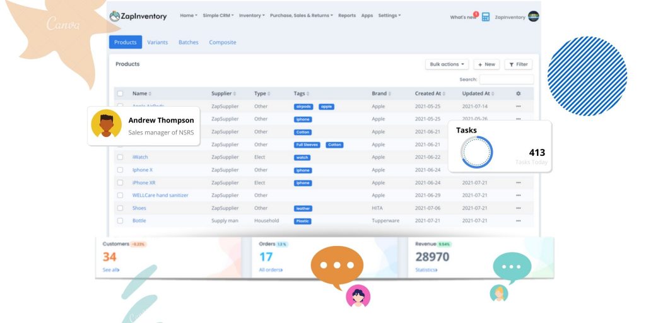The image size is (646, 323).
Task: Click the orange chat bubble
Action: tap(337, 267)
